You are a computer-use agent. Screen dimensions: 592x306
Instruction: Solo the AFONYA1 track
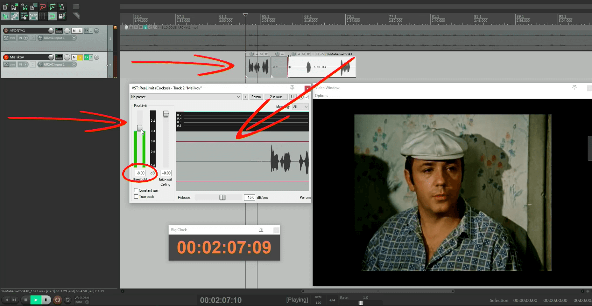(80, 31)
